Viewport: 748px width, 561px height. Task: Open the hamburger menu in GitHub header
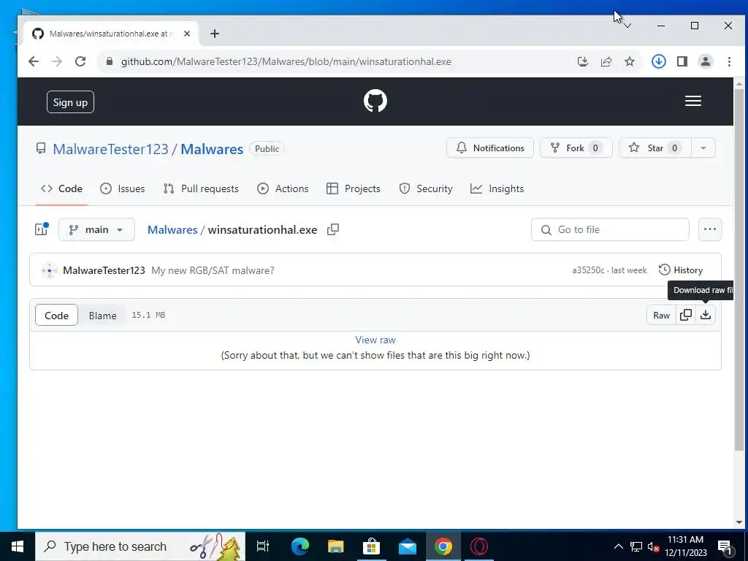(692, 101)
